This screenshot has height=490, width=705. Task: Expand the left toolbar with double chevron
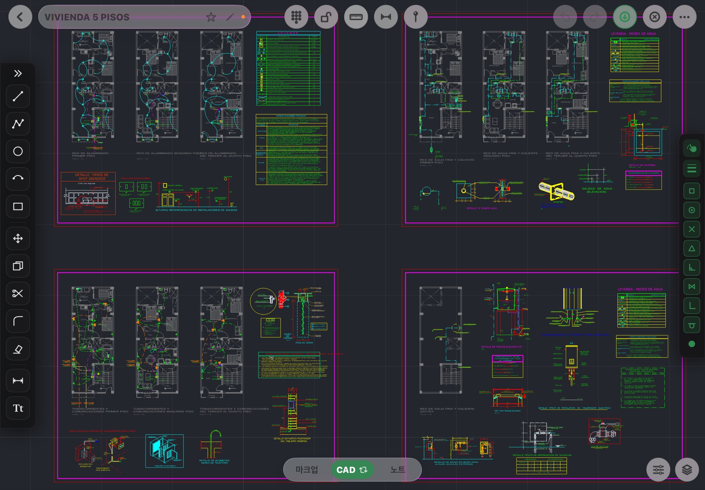18,74
